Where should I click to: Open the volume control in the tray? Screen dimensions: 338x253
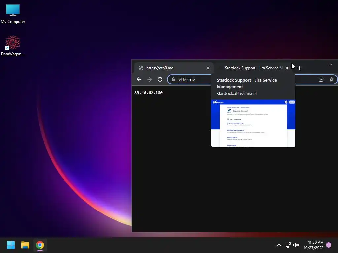coord(296,245)
